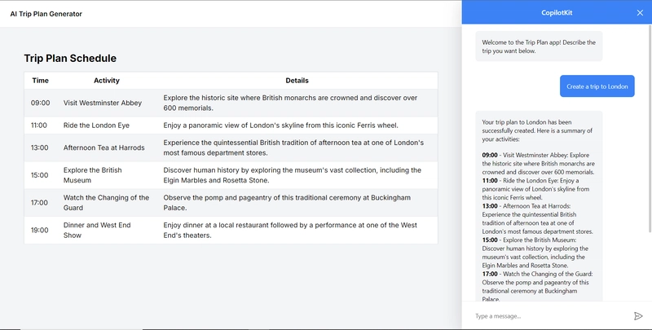
Task: Select the '19:00' time cell in table
Action: click(x=39, y=231)
